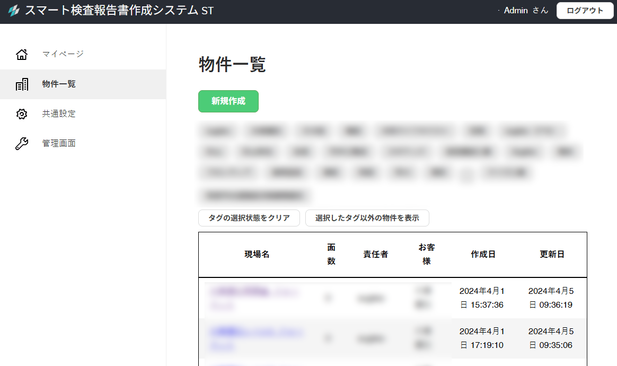Screen dimensions: 617x366
Task: Sort by the 更新日 column header
Action: (552, 255)
